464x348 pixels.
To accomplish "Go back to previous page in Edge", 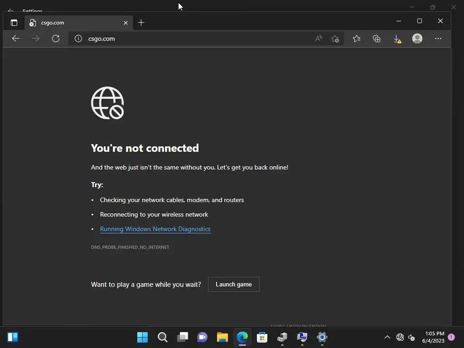I will (x=16, y=39).
